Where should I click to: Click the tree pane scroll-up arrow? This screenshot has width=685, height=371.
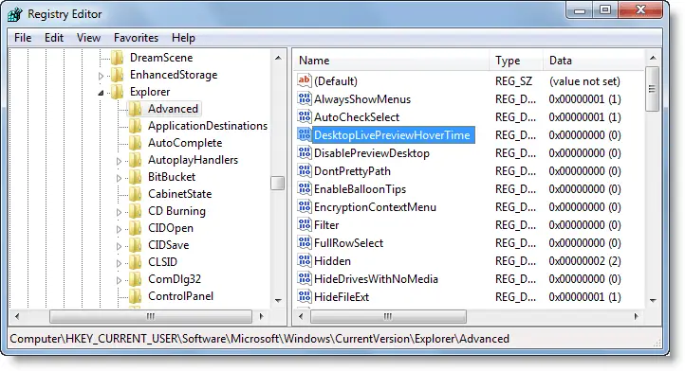278,58
